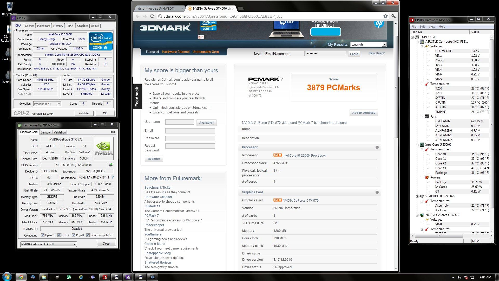499x281 pixels.
Task: Click the HWMonitor vertical scrollbar thumb
Action: click(x=491, y=124)
